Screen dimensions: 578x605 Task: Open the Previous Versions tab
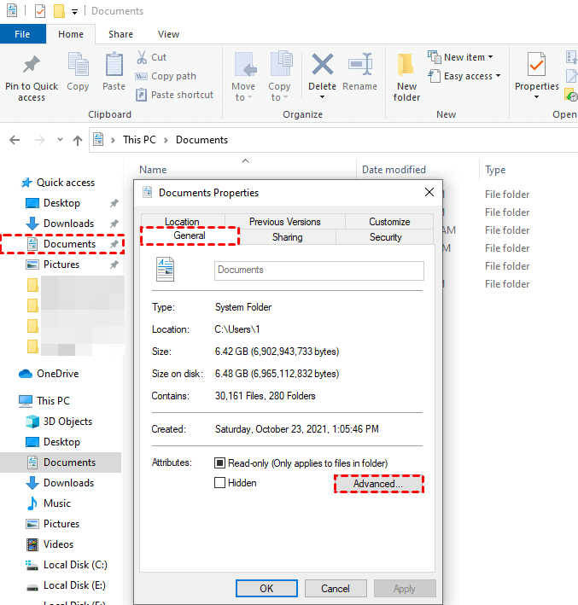point(285,222)
